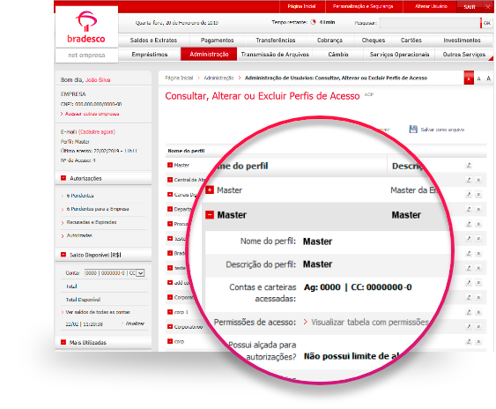Screen dimensions: 496x409
Task: Click the SAIR logout button
Action: click(470, 7)
